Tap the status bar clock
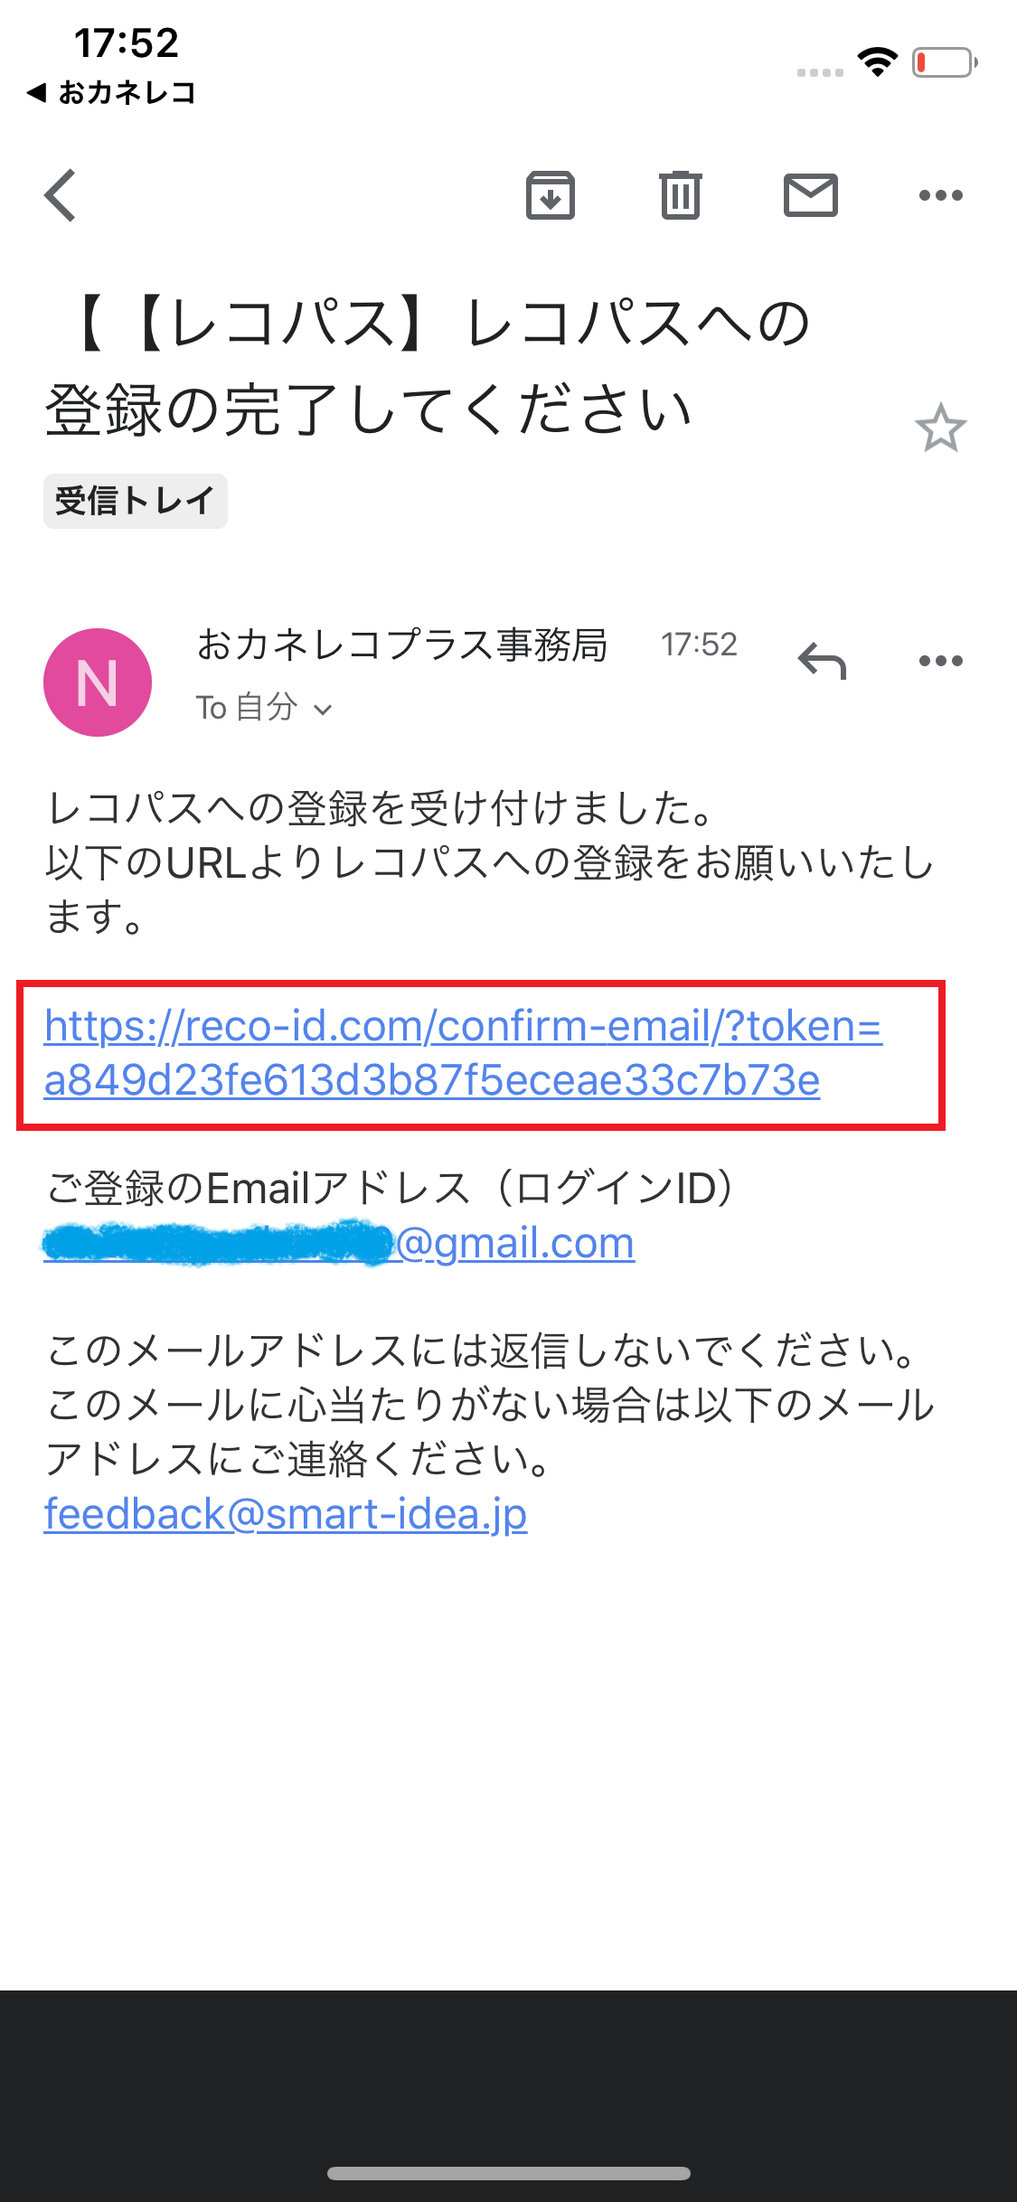The height and width of the screenshot is (2202, 1017). click(x=127, y=42)
